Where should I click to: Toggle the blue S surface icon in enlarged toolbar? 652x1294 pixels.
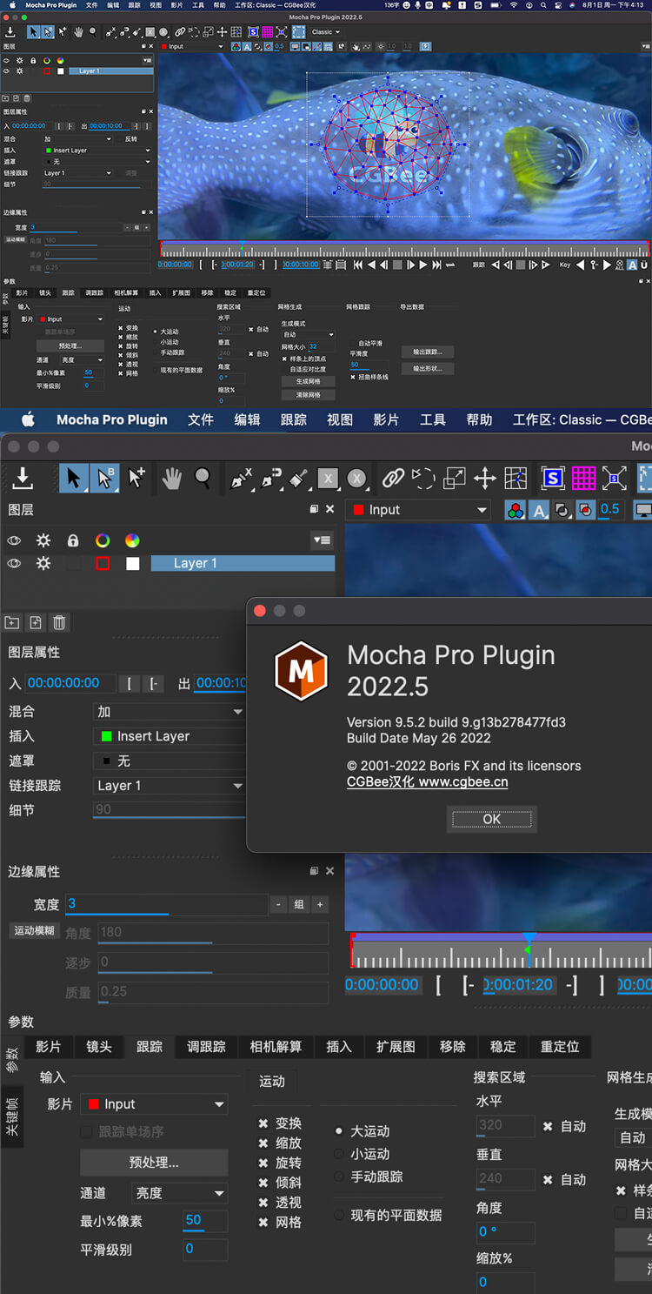[x=553, y=478]
